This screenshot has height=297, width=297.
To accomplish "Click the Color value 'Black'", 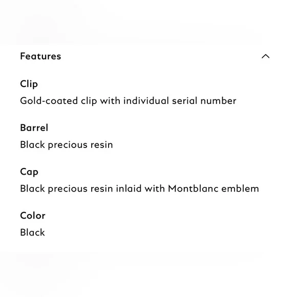I will point(33,232).
